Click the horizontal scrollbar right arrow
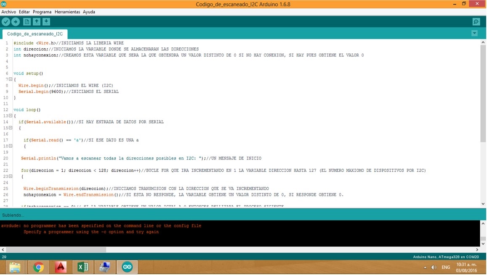The height and width of the screenshot is (275, 487). (477, 250)
